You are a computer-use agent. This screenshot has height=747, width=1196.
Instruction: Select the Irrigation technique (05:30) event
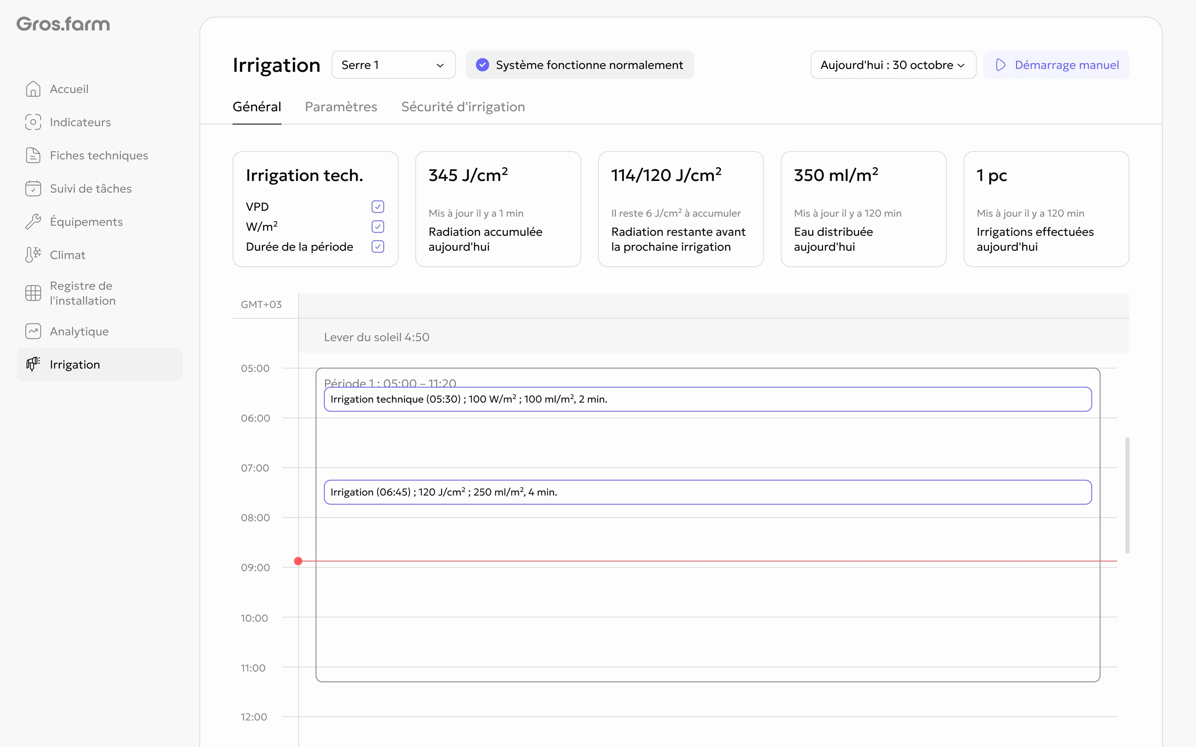708,399
